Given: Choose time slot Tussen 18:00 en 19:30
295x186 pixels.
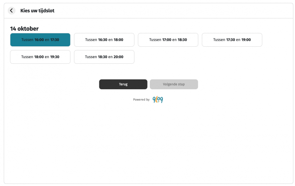Looking at the screenshot, I should point(40,57).
